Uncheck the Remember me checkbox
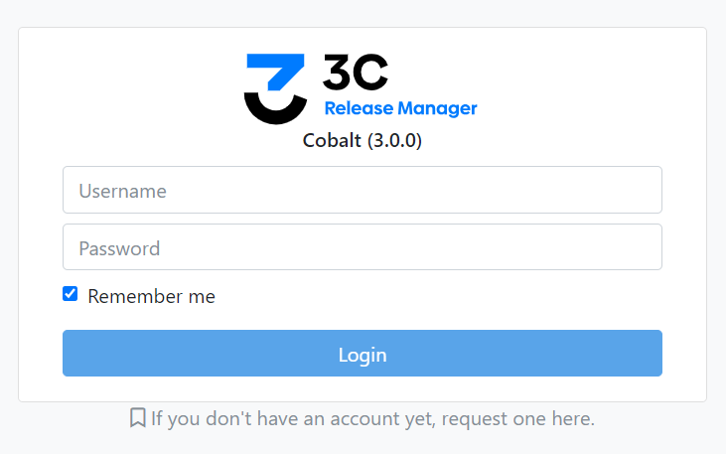 (70, 294)
